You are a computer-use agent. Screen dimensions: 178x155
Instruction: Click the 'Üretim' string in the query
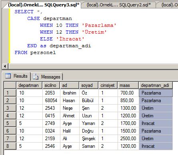pyautogui.click(x=94, y=32)
